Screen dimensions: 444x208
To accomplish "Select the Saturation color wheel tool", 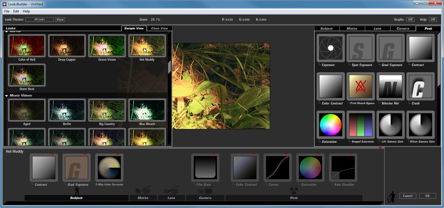I will [330, 125].
